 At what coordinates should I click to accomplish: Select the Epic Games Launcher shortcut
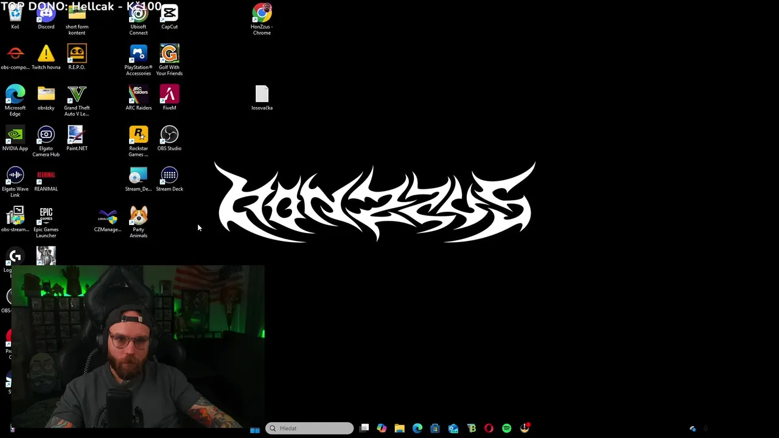pos(46,223)
